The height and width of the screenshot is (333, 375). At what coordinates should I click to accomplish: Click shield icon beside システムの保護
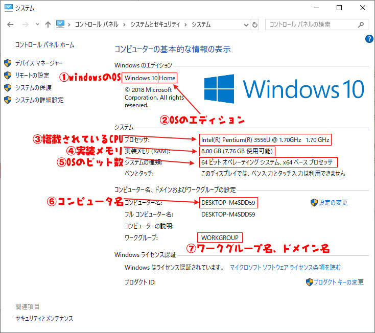click(8, 87)
